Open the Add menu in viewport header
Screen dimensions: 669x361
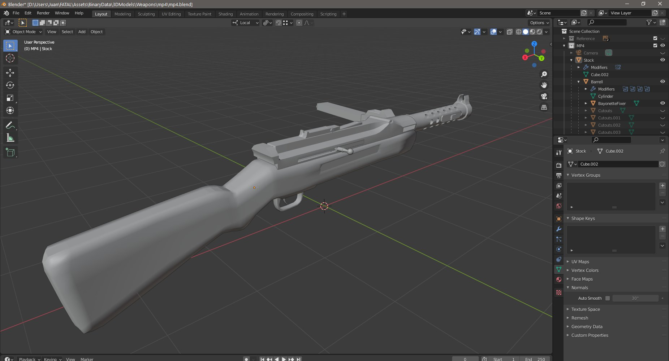point(82,32)
